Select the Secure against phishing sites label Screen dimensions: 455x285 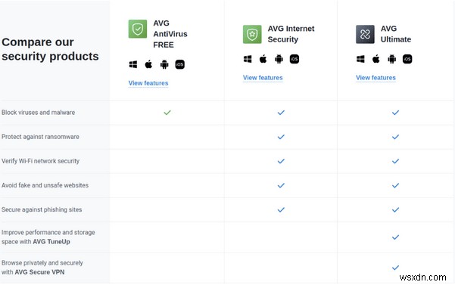pyautogui.click(x=42, y=209)
